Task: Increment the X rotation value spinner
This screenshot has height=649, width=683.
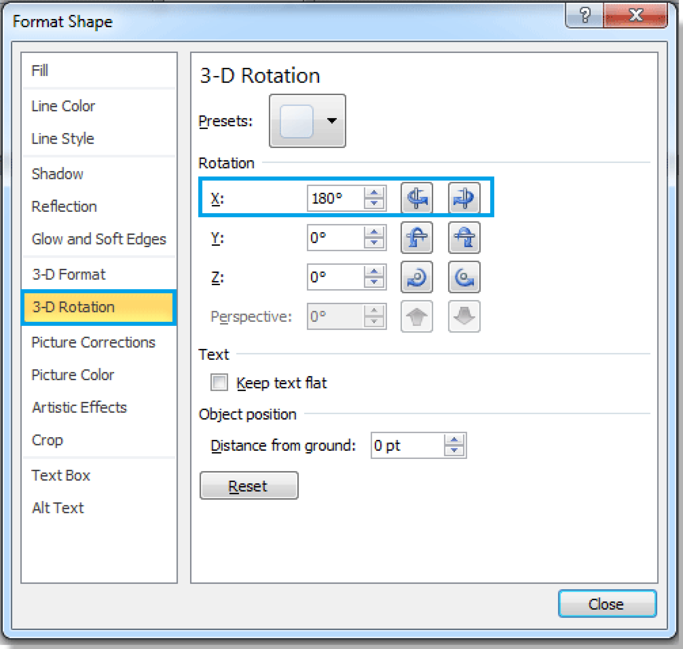Action: pos(375,193)
